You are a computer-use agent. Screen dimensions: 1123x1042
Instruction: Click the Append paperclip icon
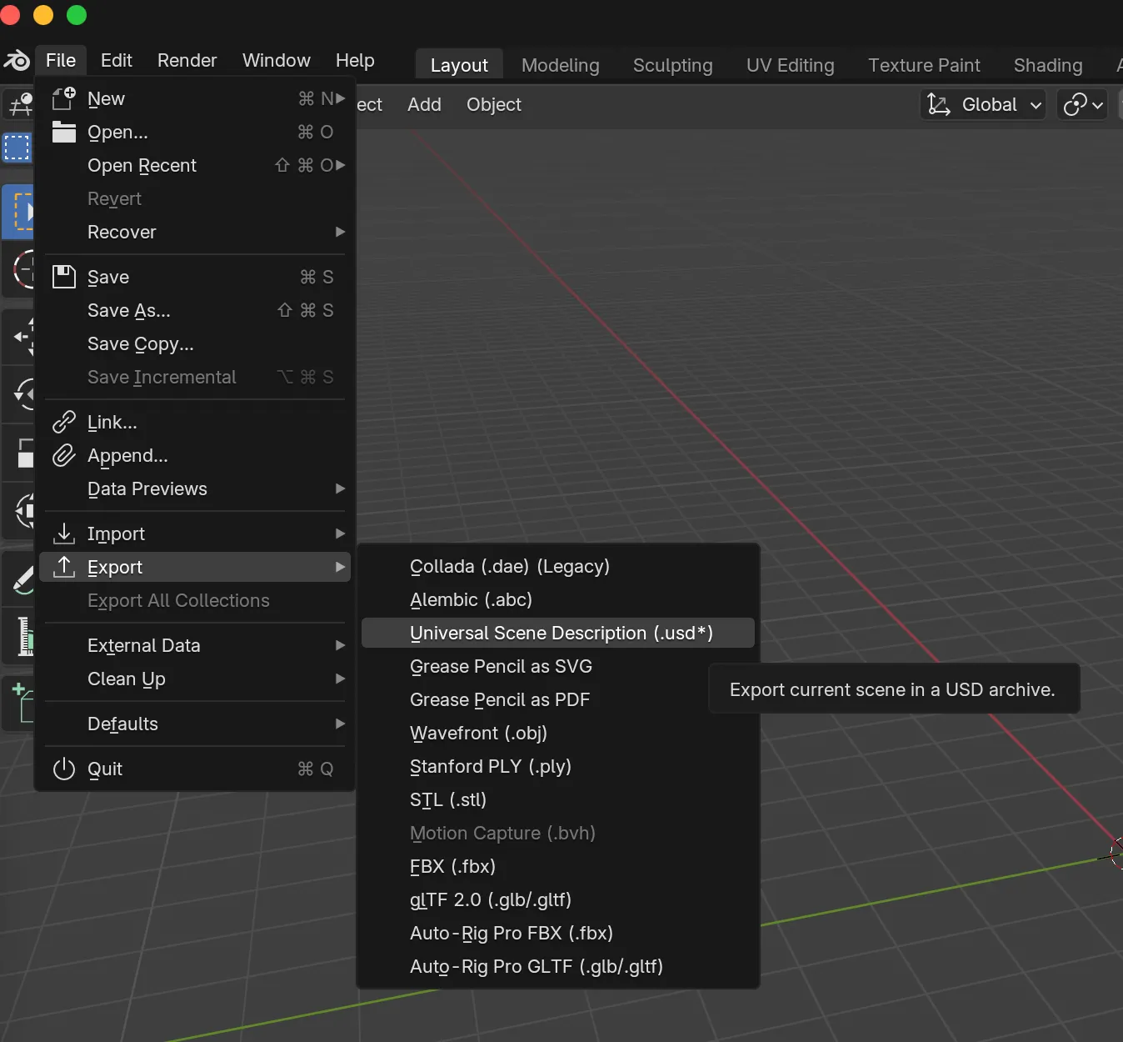64,455
